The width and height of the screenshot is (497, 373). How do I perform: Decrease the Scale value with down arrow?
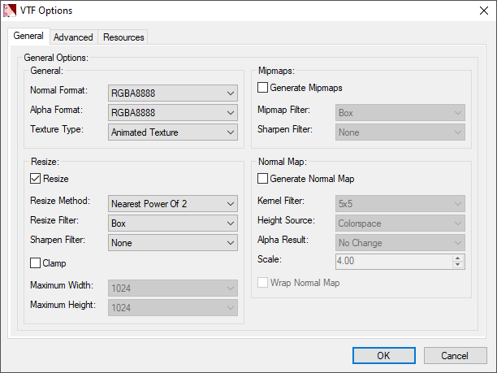click(x=458, y=264)
